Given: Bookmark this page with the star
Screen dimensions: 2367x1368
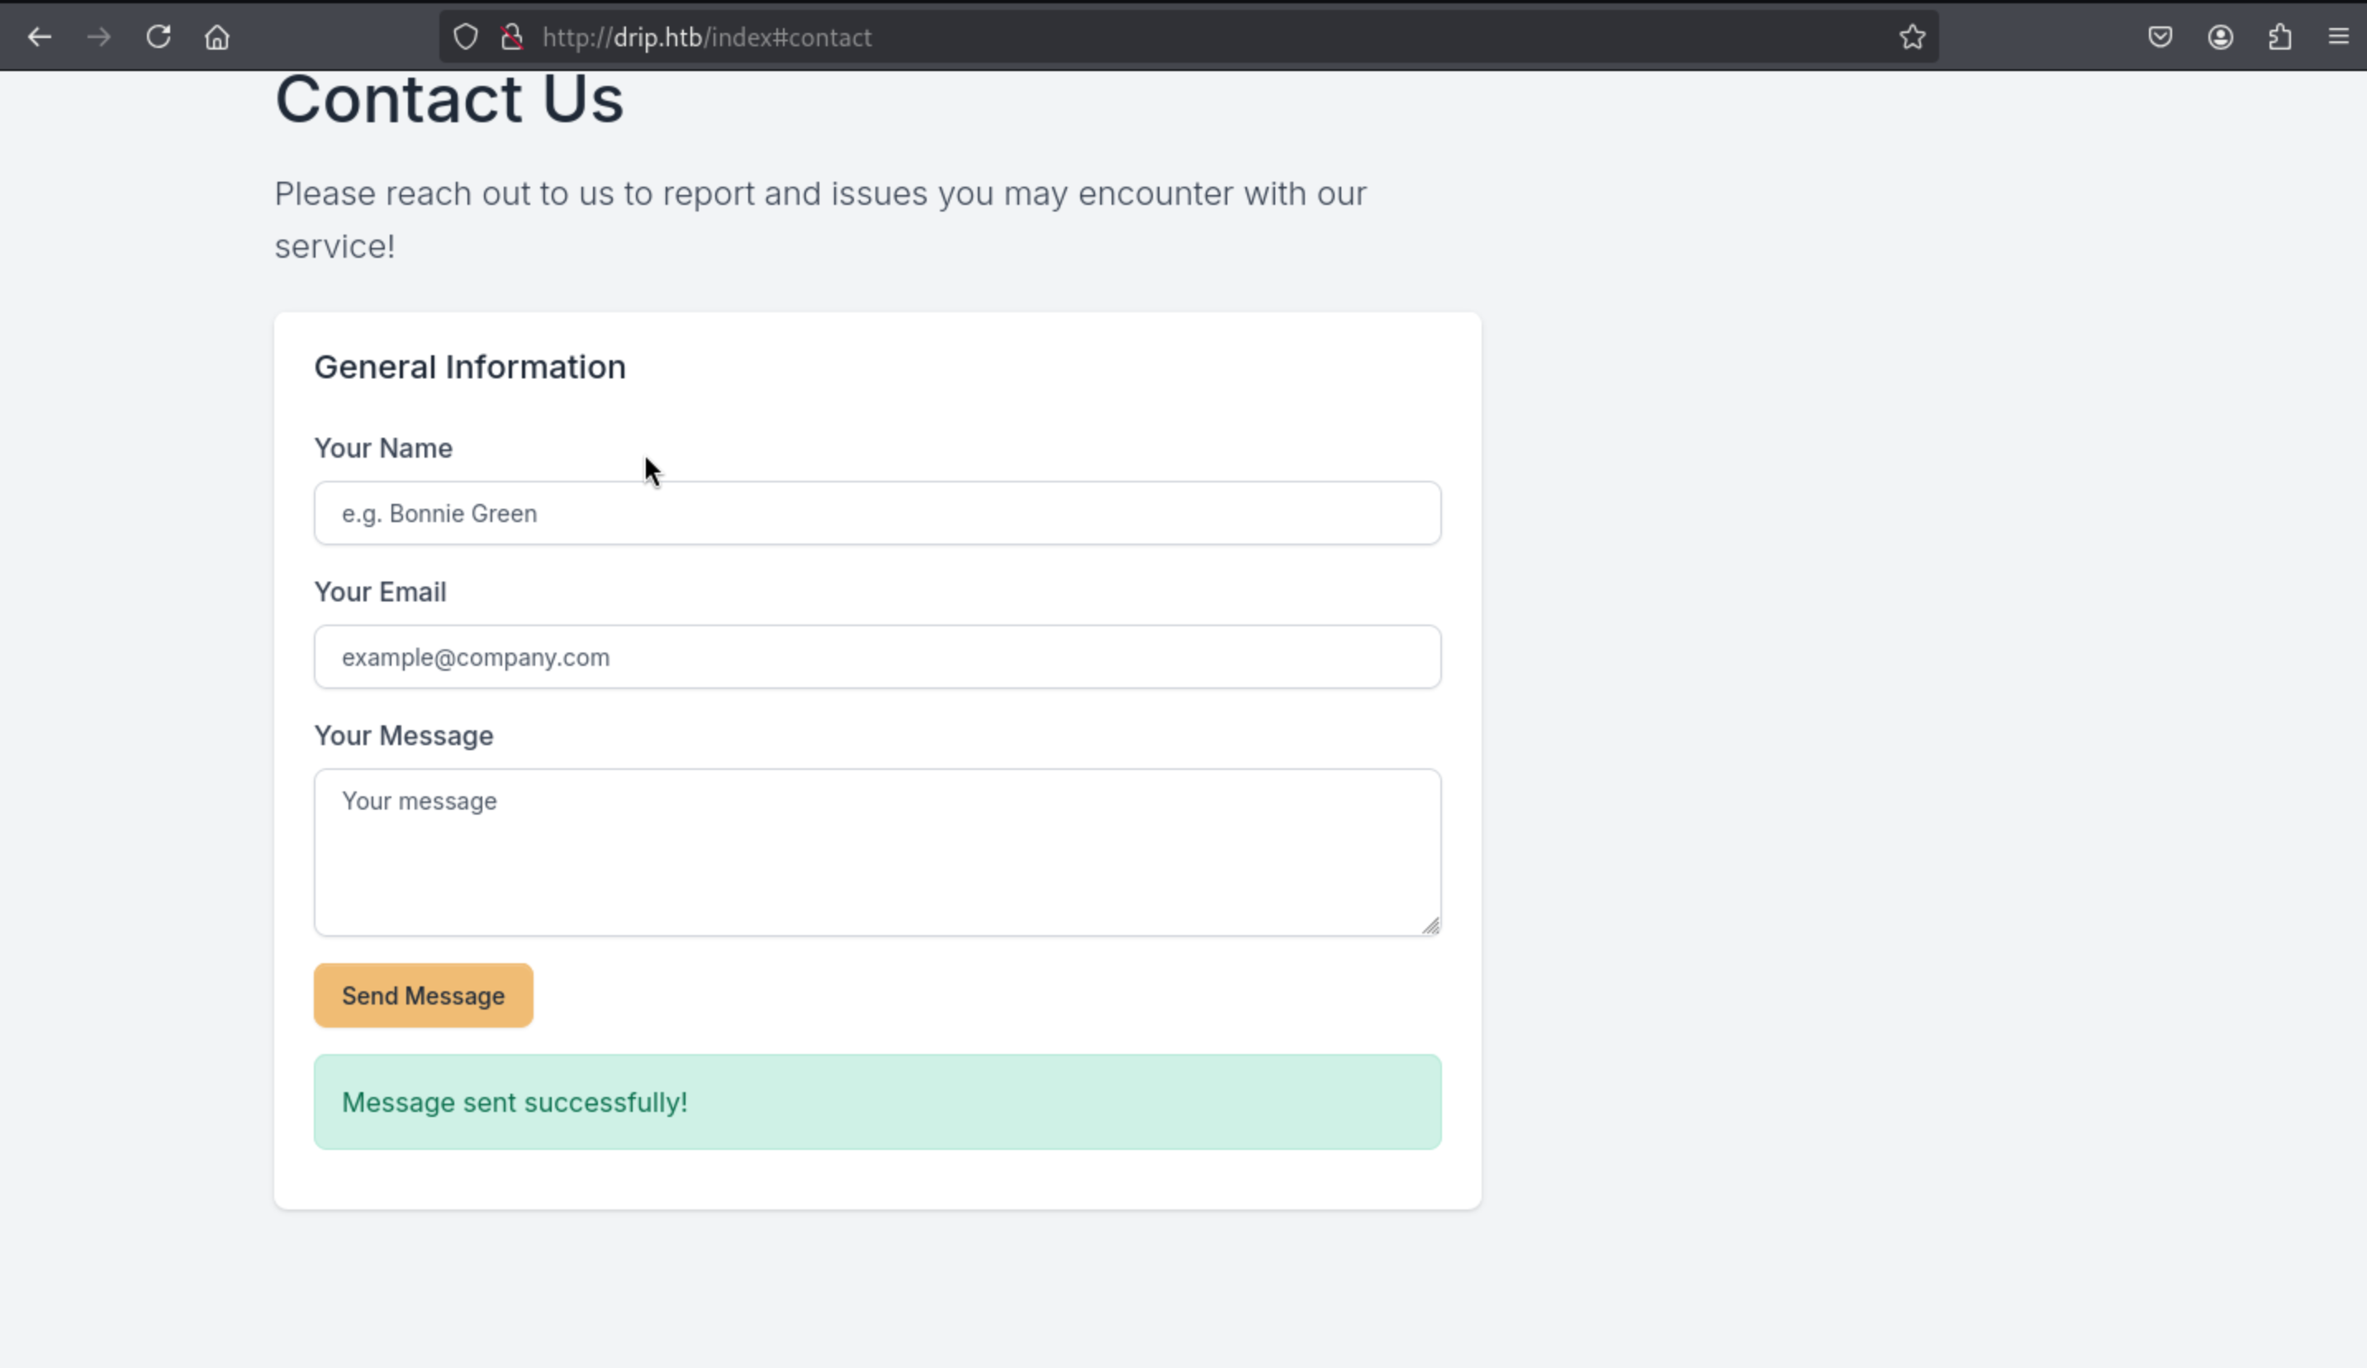Looking at the screenshot, I should (1913, 37).
